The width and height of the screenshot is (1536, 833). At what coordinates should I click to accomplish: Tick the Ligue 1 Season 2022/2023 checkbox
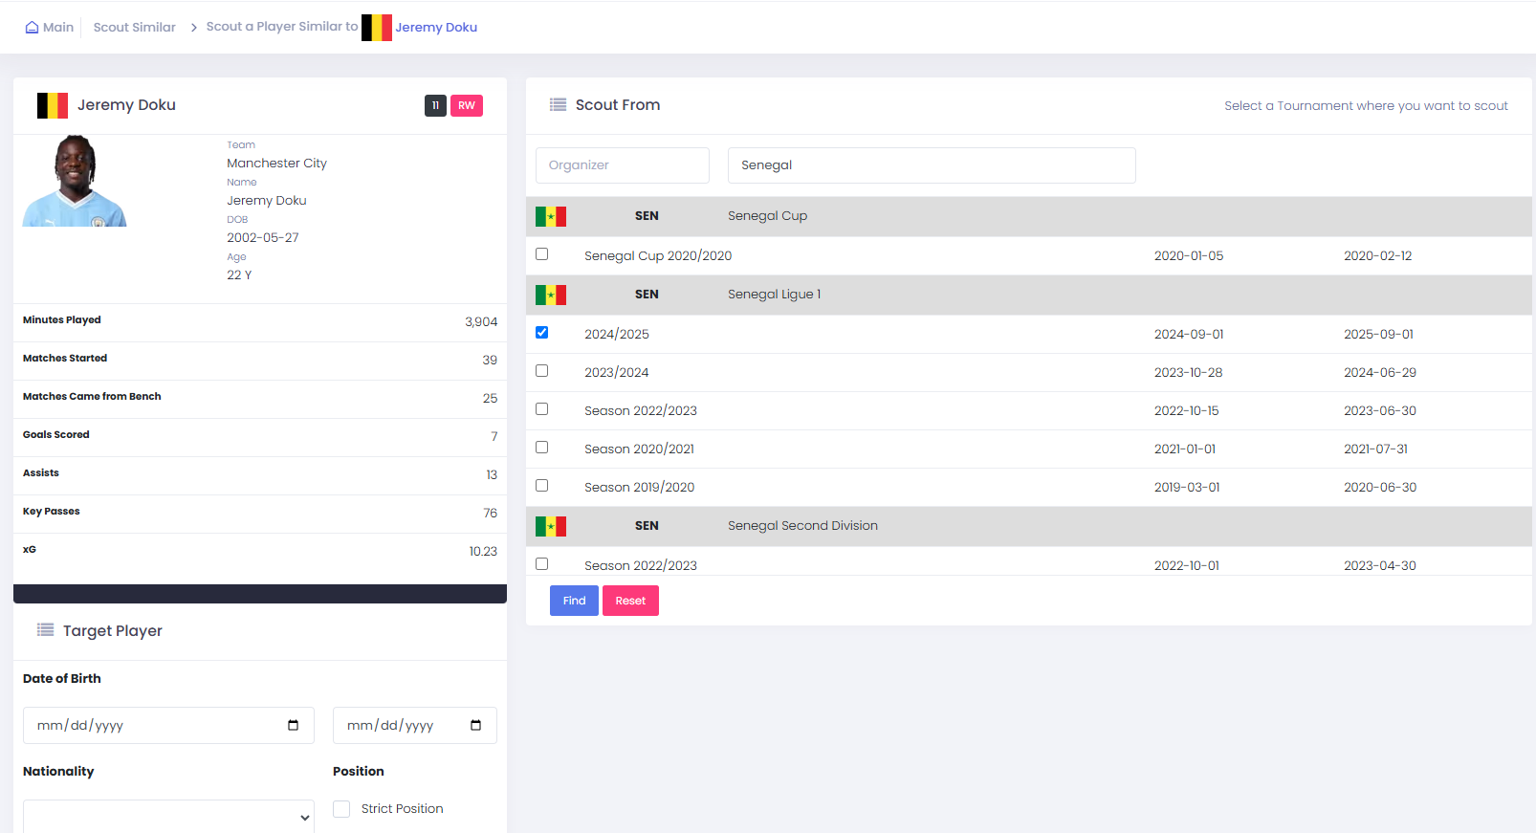[x=542, y=409]
